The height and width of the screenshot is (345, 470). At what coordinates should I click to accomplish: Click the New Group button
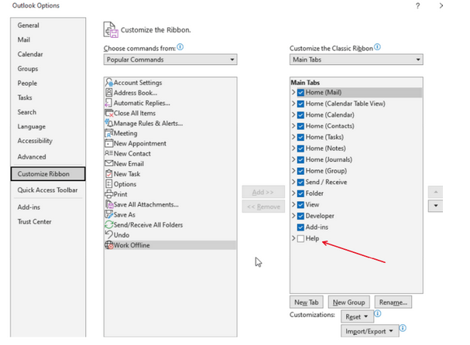pyautogui.click(x=349, y=302)
